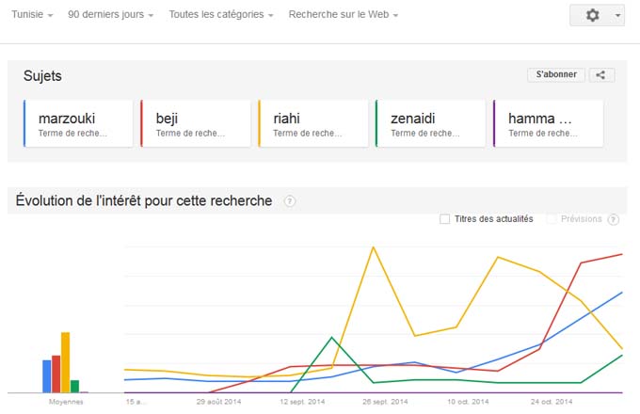Toggle the Prévisions checkbox

click(552, 219)
